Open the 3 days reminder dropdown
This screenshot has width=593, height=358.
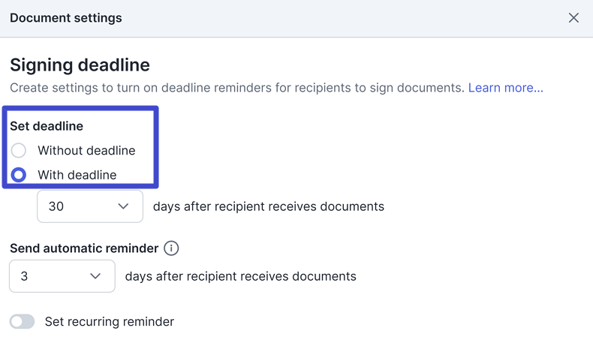pyautogui.click(x=62, y=276)
